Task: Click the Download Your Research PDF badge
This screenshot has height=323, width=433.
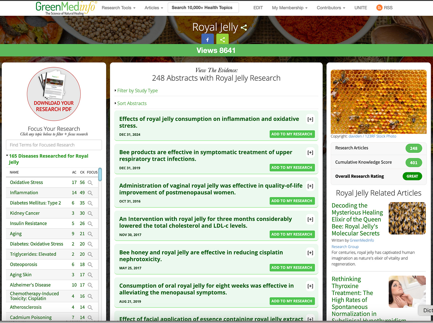Action: [x=54, y=94]
